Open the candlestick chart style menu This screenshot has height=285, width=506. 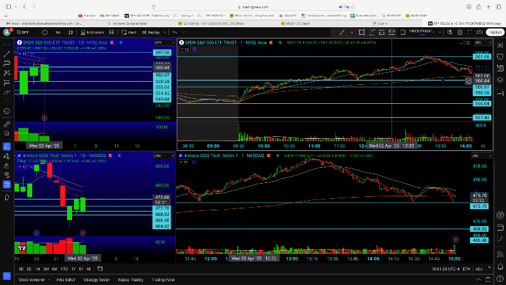point(71,32)
